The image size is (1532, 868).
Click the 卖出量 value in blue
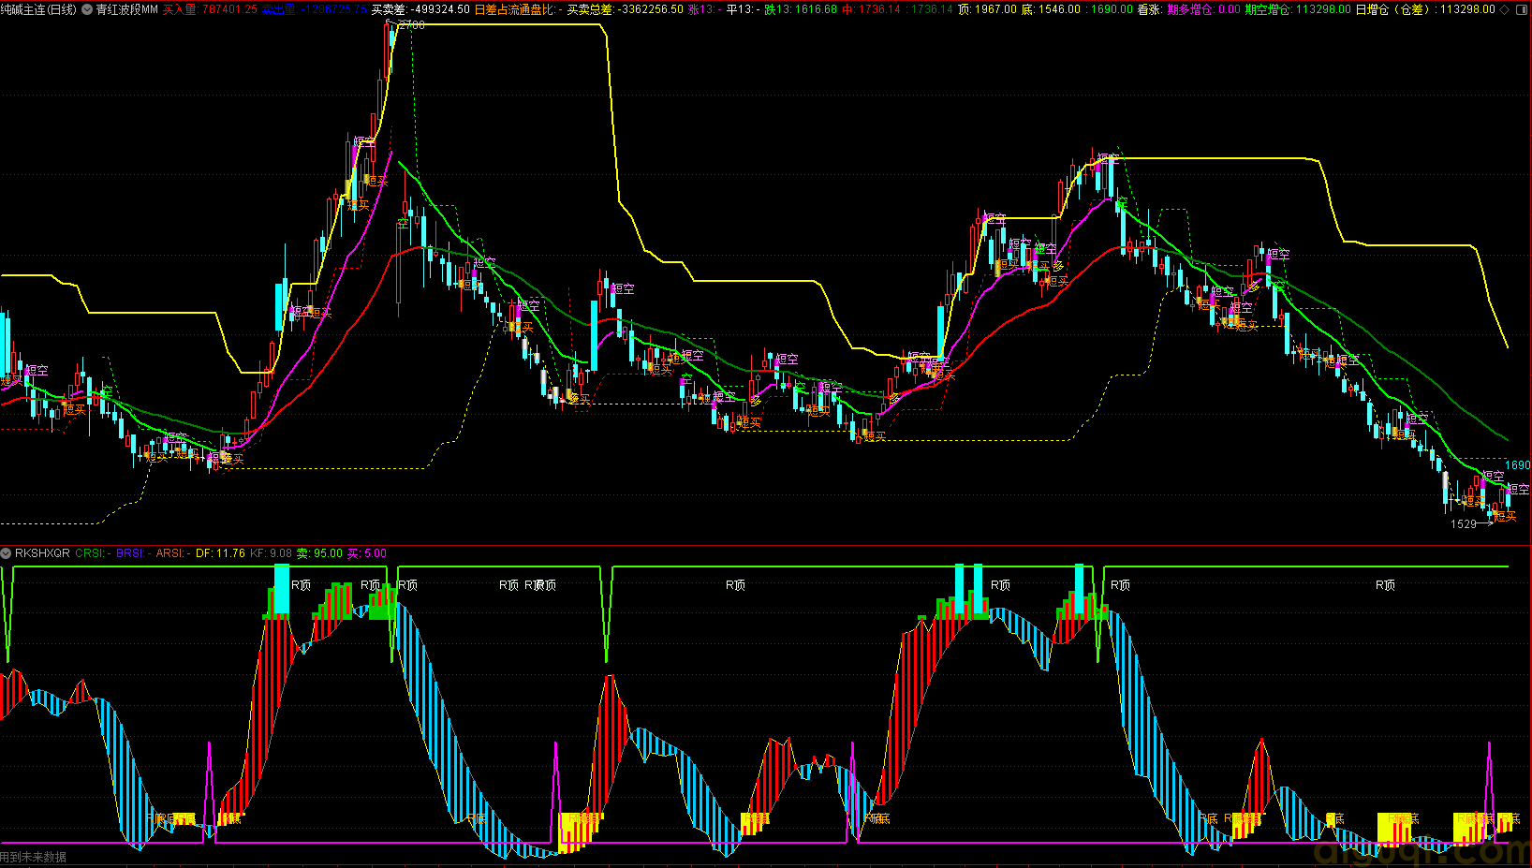(314, 9)
